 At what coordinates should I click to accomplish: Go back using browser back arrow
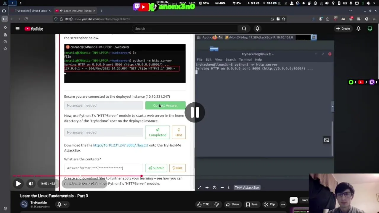12,19
